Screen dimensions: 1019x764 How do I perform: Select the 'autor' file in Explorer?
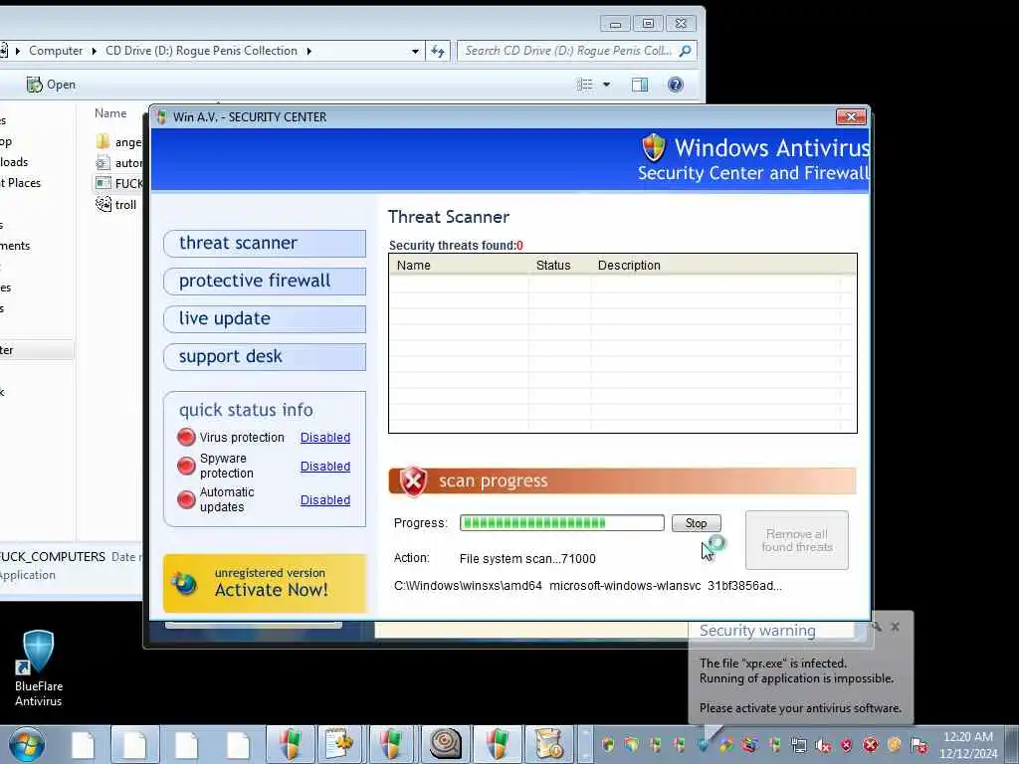119,163
